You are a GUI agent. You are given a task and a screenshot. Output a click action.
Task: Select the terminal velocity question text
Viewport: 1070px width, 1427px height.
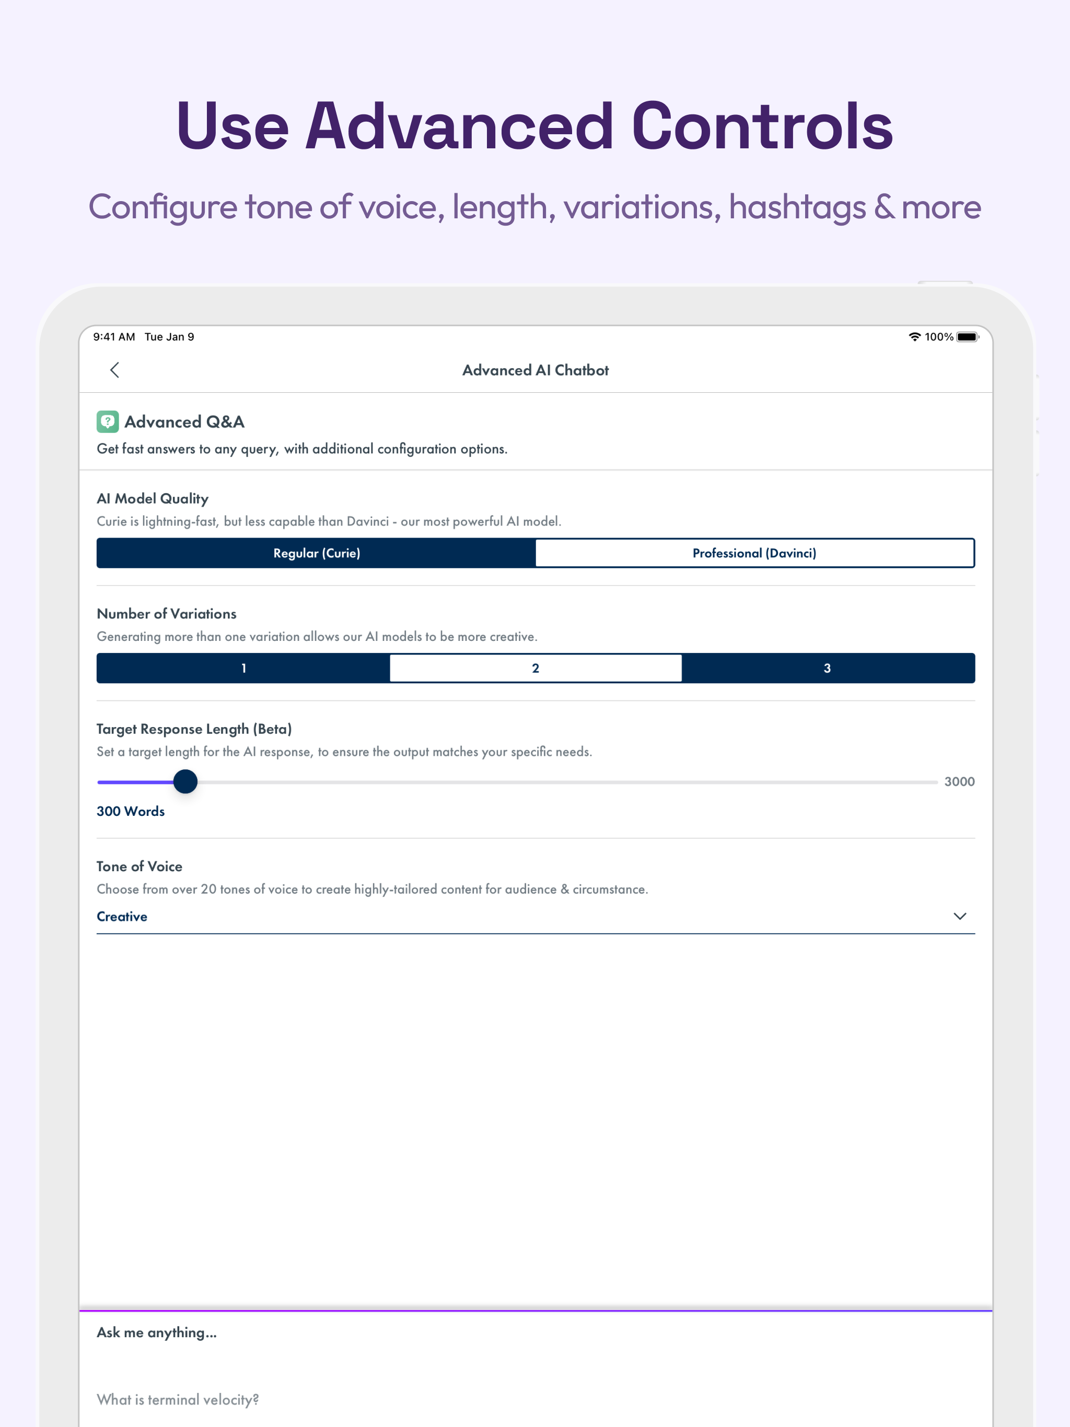coord(178,1399)
